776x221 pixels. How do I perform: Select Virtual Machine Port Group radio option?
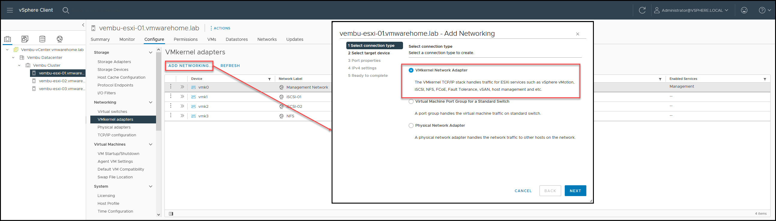tap(411, 101)
